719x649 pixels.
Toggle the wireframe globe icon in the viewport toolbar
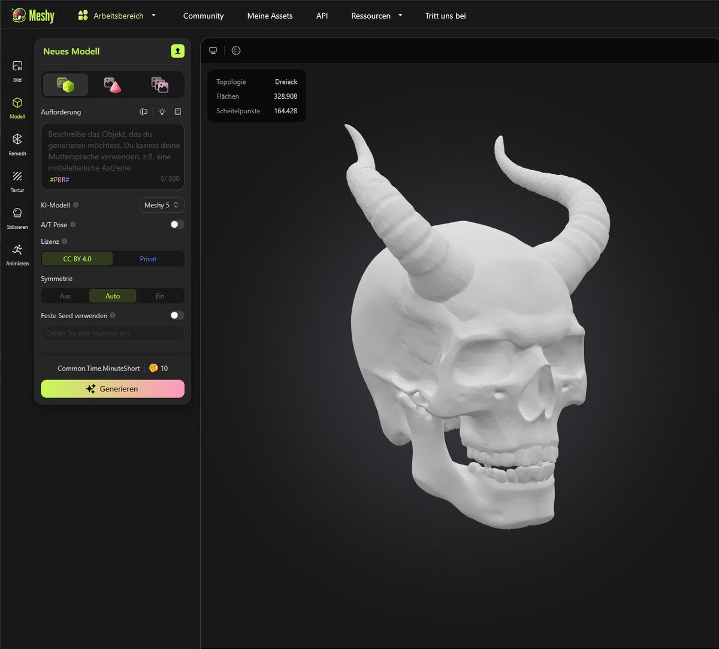coord(236,50)
